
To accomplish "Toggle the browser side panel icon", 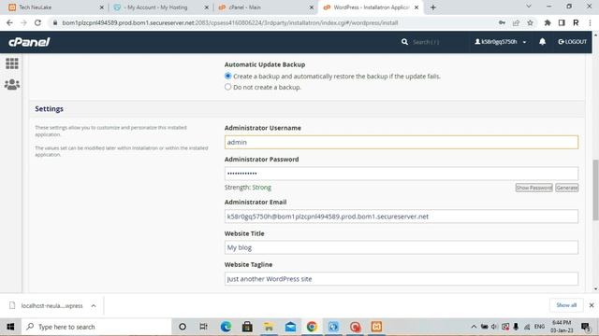I will click(562, 22).
